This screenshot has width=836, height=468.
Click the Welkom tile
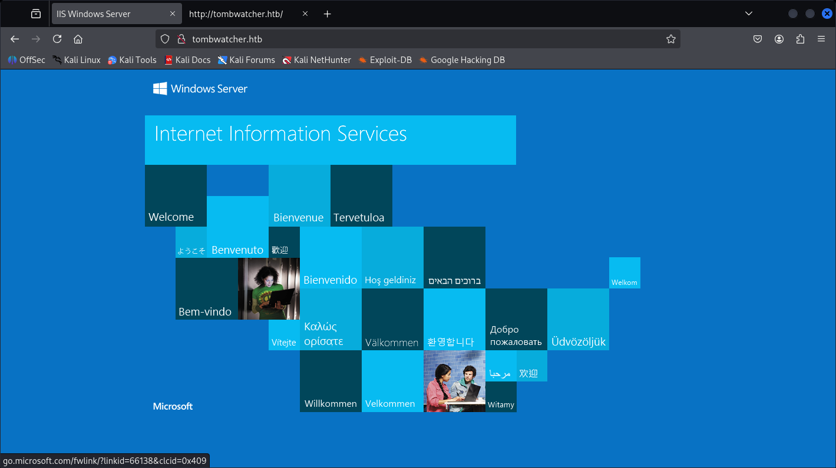(x=624, y=273)
